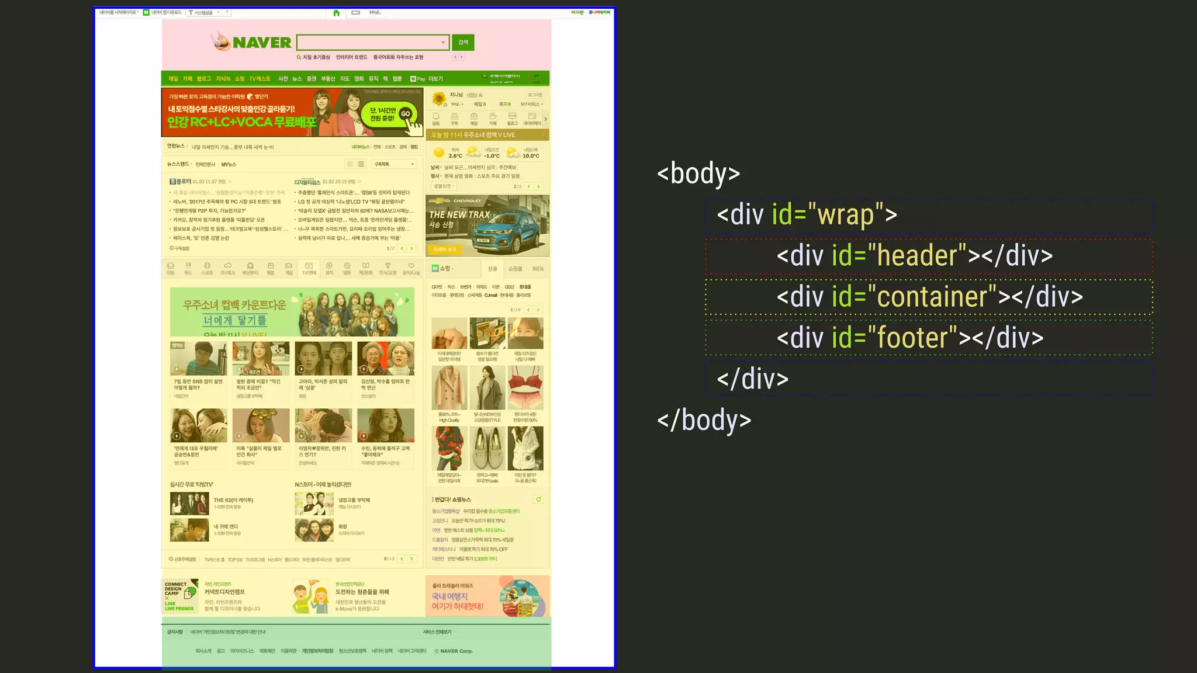Open THE K2(더 케이투) thumbnail
1197x673 pixels.
[x=189, y=504]
